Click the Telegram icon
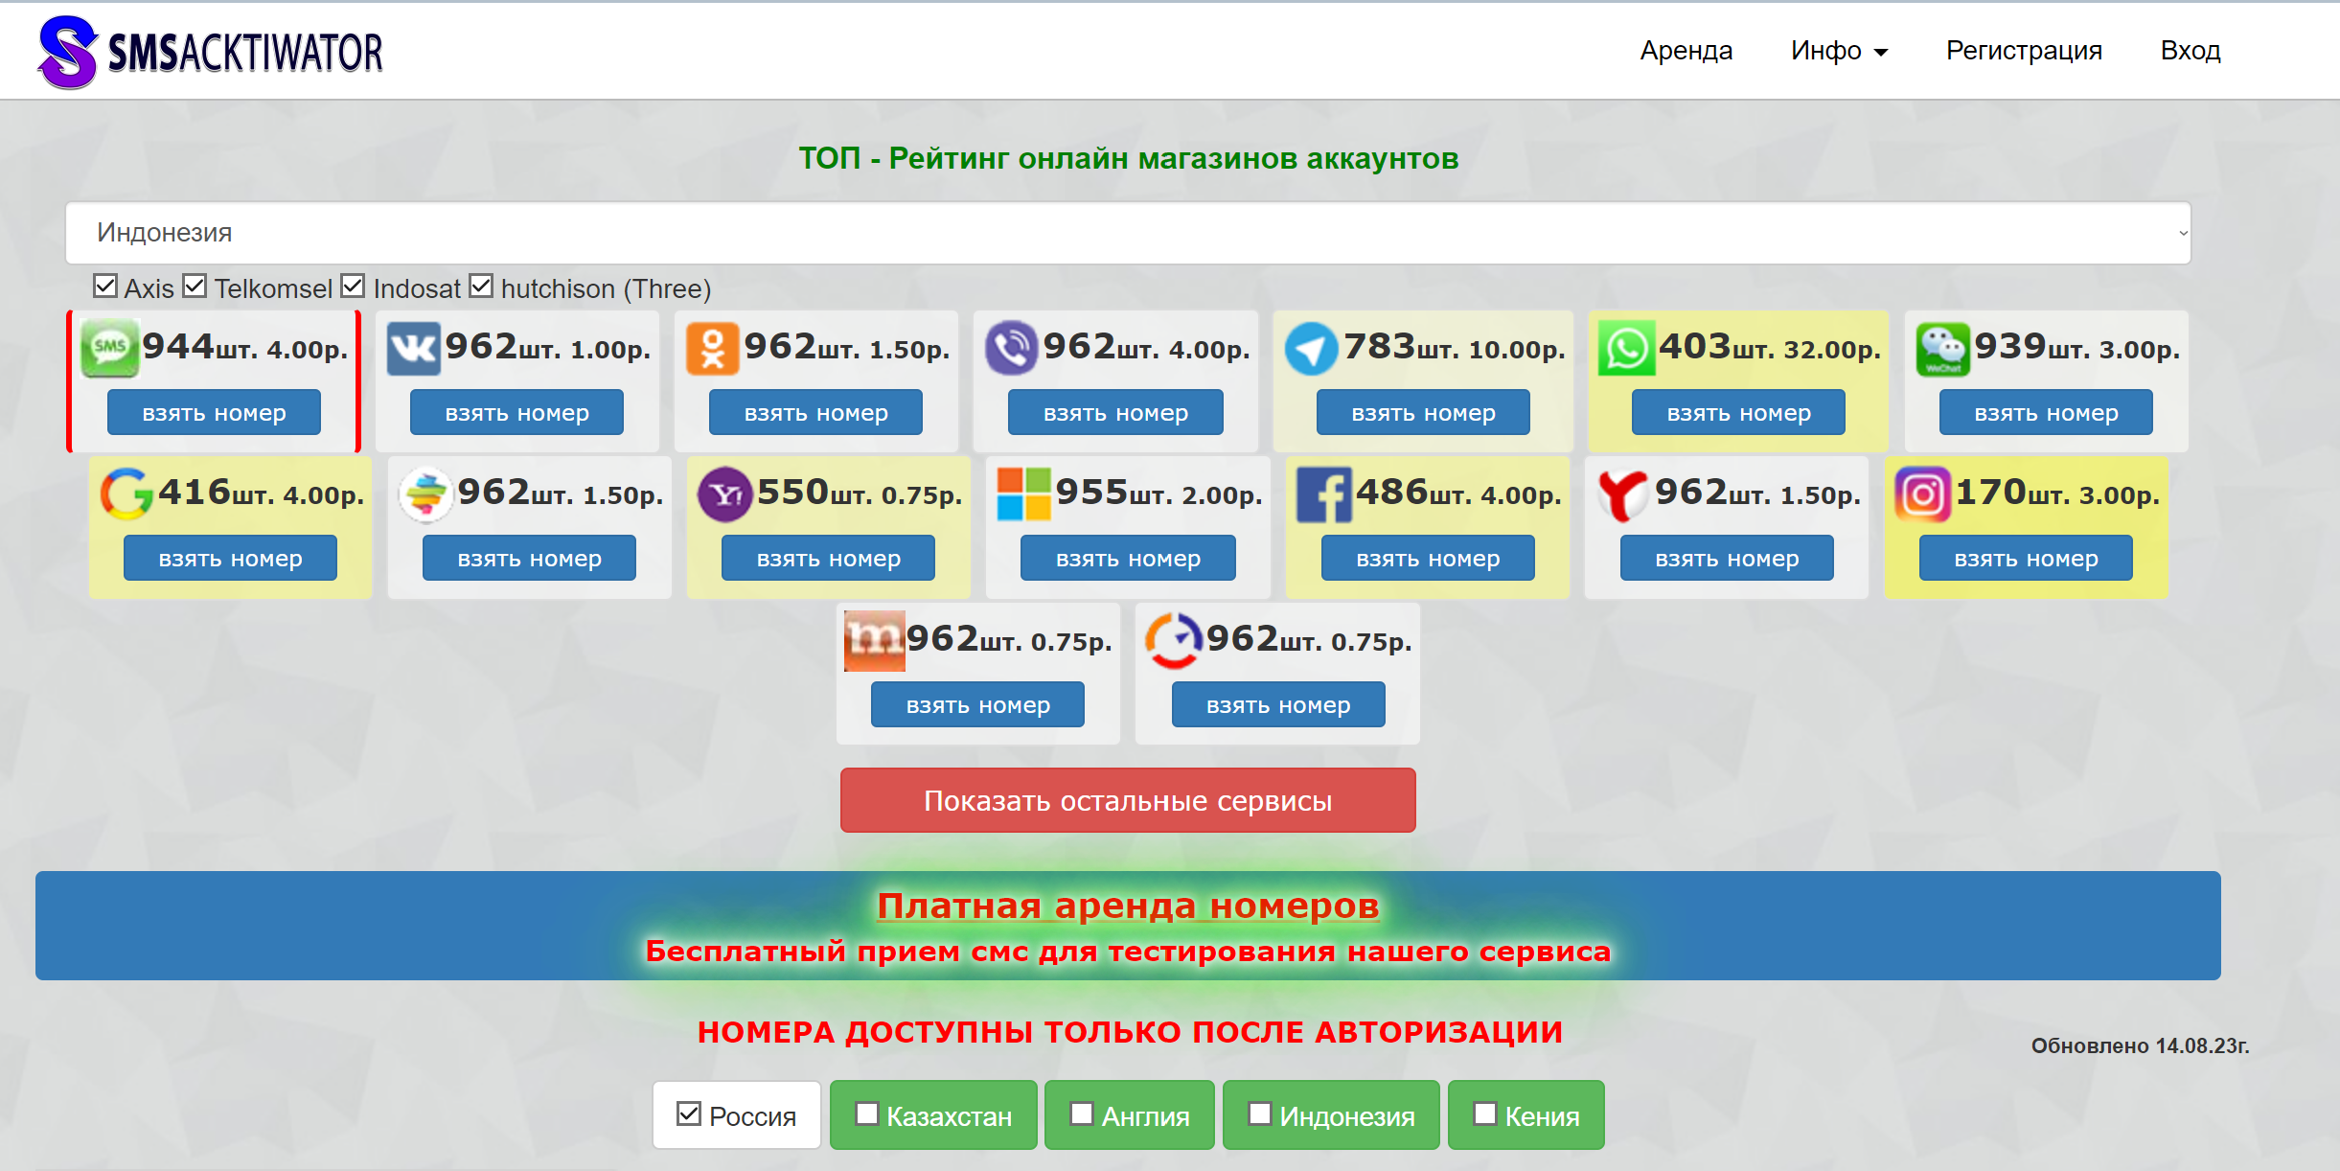 tap(1311, 348)
